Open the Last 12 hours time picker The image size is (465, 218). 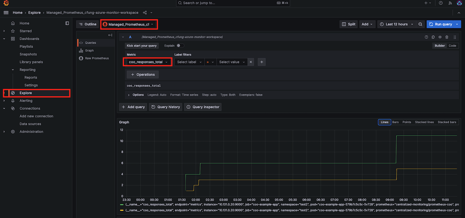click(x=397, y=24)
